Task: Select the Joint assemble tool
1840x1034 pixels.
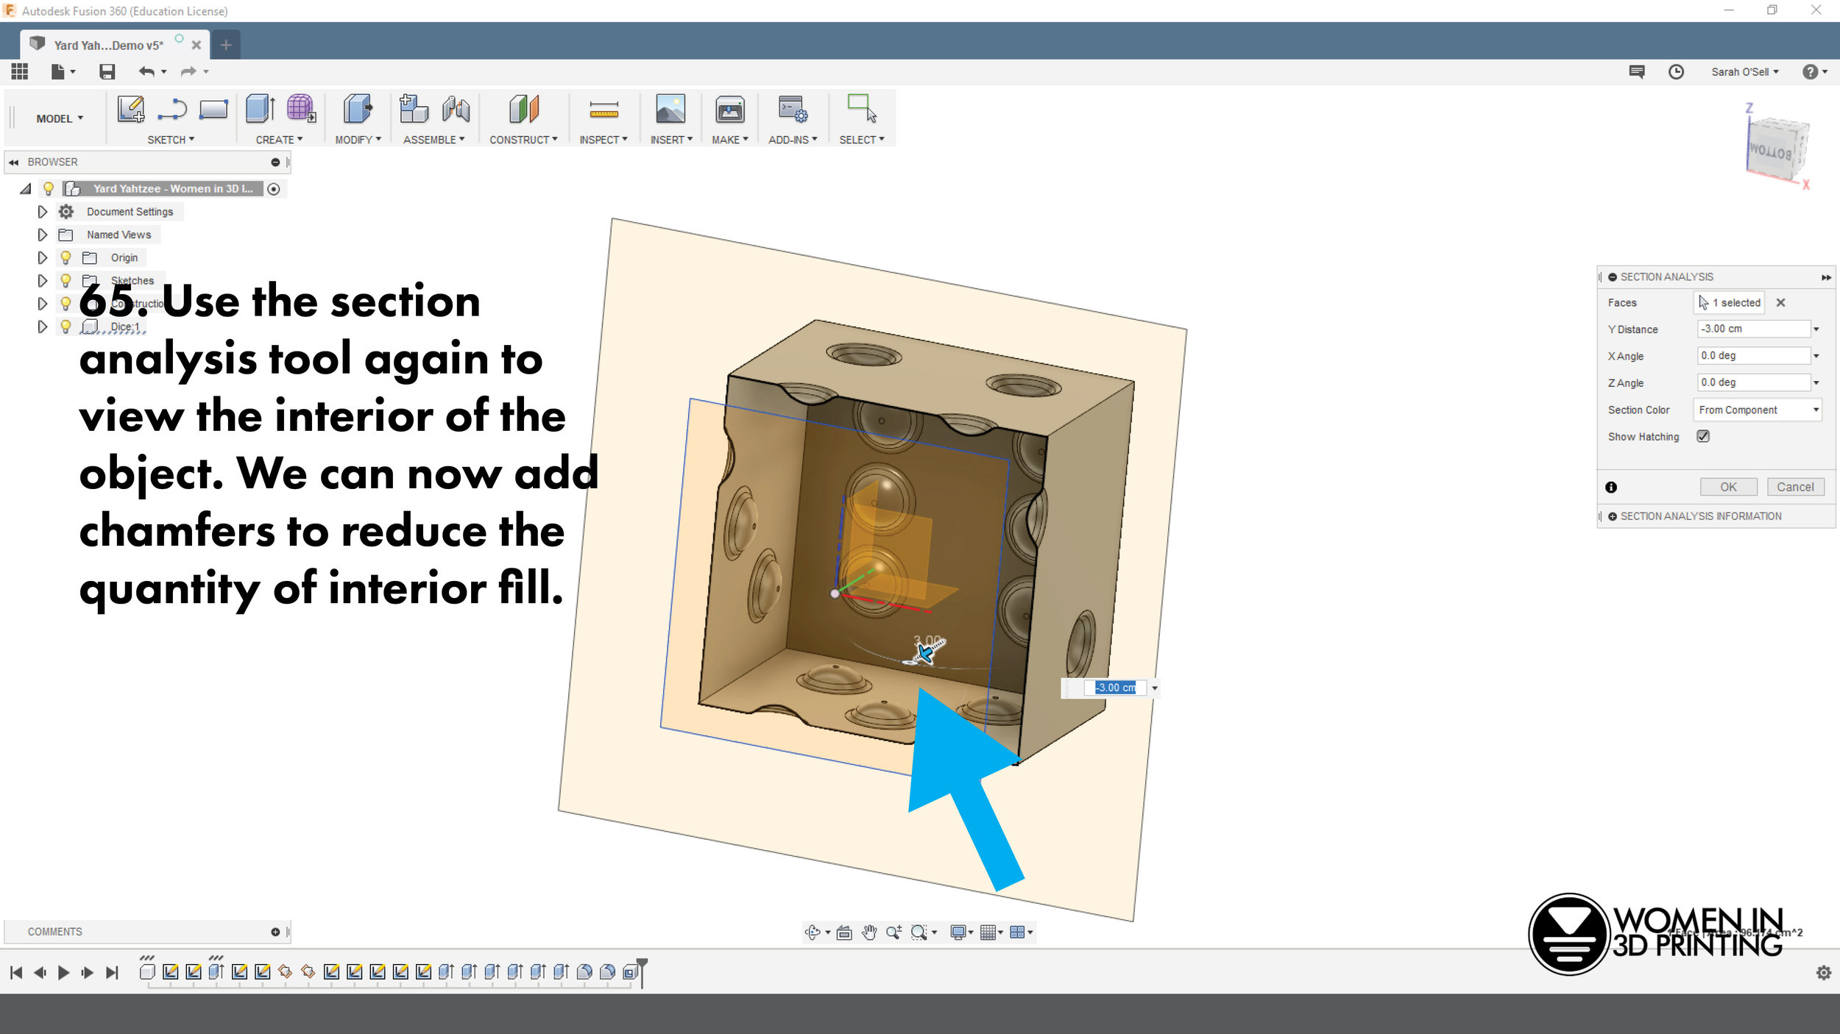Action: pos(456,109)
